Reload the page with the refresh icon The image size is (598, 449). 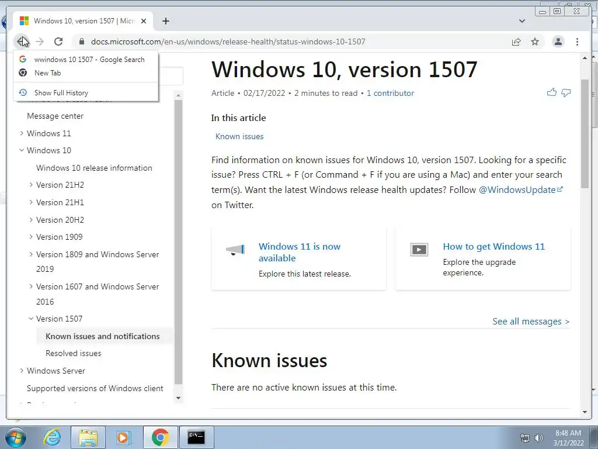point(58,42)
